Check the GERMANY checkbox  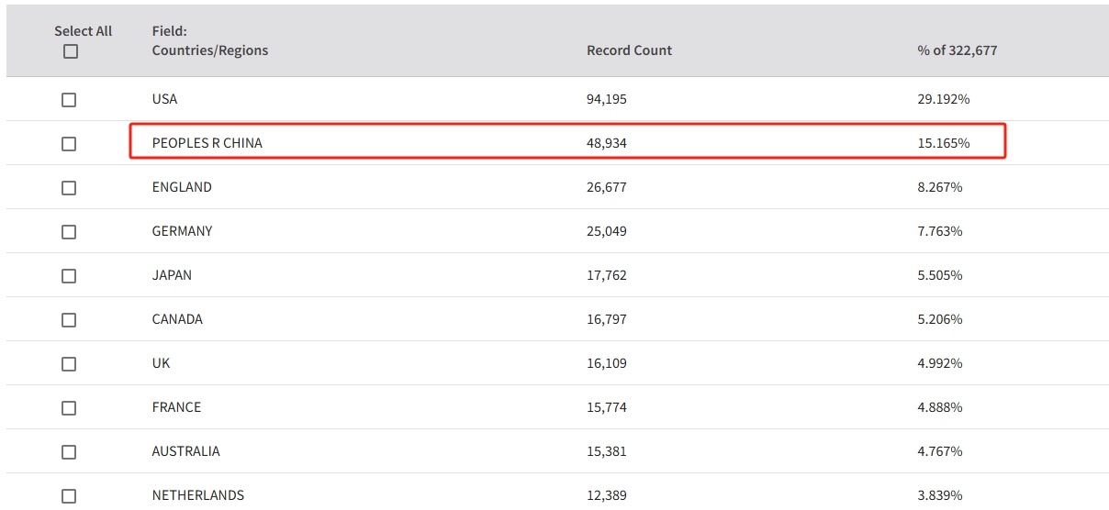pos(69,232)
